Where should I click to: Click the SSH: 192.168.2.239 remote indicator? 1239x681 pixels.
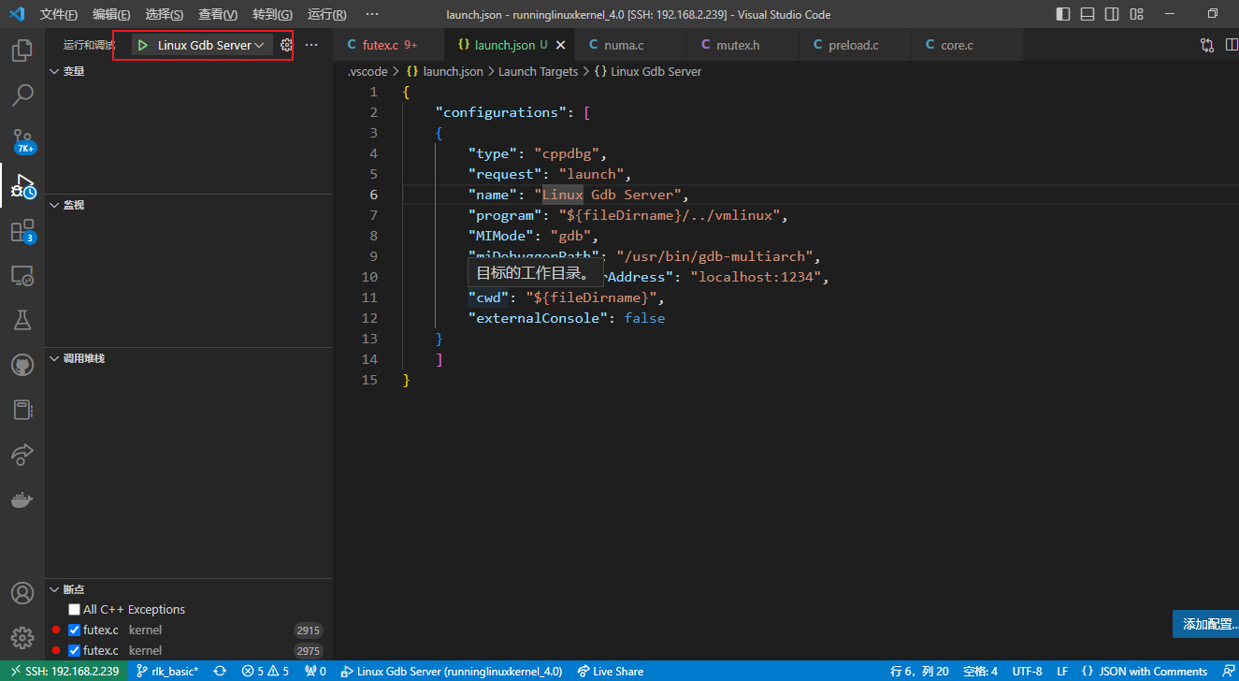64,671
